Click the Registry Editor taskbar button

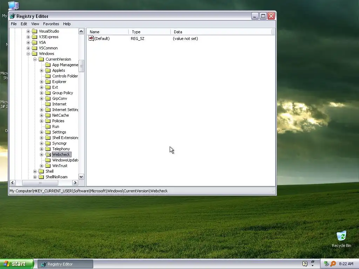coord(65,264)
